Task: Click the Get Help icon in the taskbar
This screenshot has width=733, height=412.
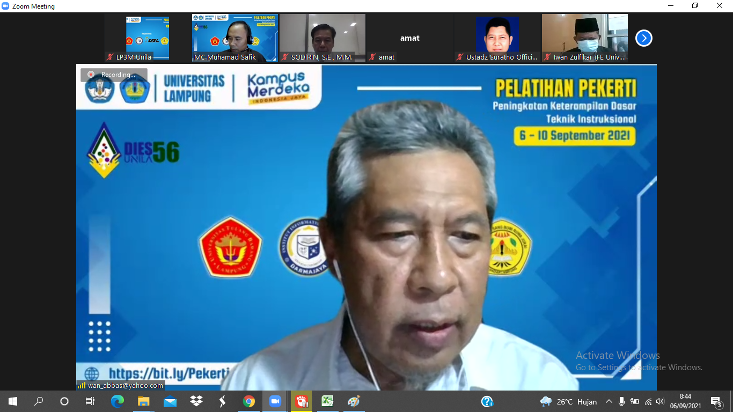Action: (487, 401)
